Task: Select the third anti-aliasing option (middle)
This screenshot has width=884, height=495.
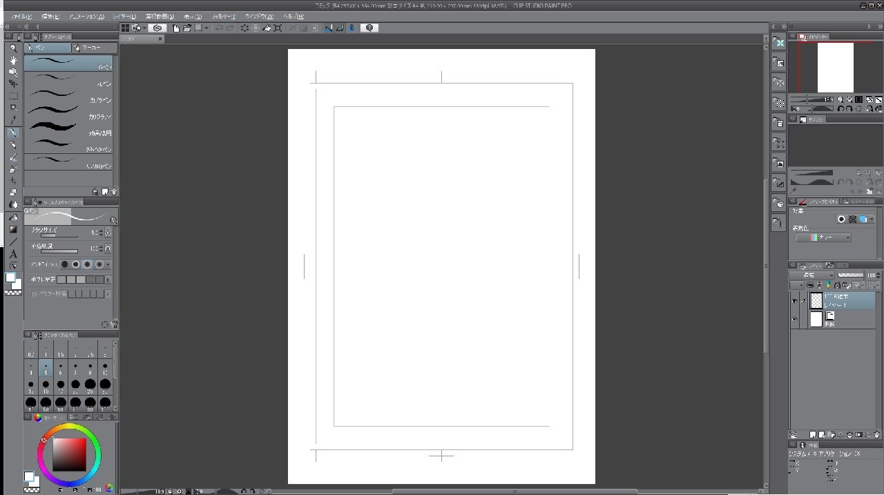Action: coord(88,264)
